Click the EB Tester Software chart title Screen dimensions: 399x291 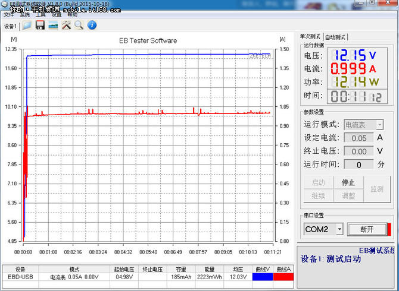pyautogui.click(x=148, y=40)
